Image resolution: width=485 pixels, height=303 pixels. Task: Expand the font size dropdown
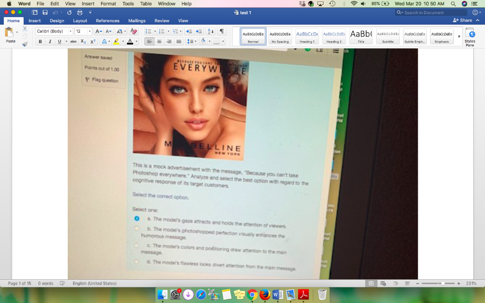point(90,32)
